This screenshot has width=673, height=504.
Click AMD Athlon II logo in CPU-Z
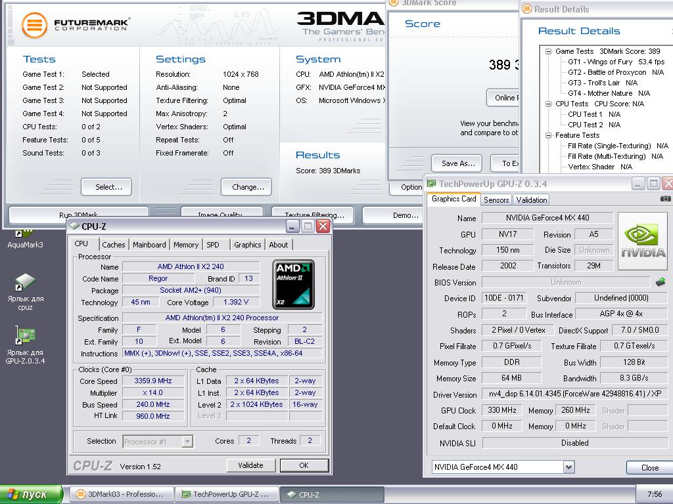point(294,284)
